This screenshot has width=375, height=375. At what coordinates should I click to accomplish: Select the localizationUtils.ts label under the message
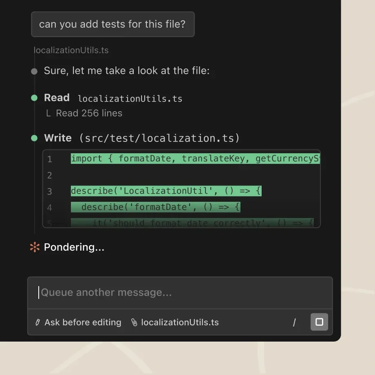(71, 50)
